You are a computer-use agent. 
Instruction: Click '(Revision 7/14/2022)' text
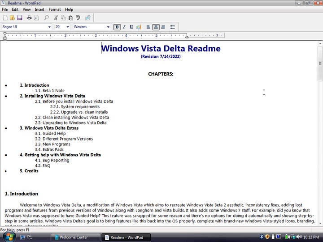pyautogui.click(x=161, y=56)
